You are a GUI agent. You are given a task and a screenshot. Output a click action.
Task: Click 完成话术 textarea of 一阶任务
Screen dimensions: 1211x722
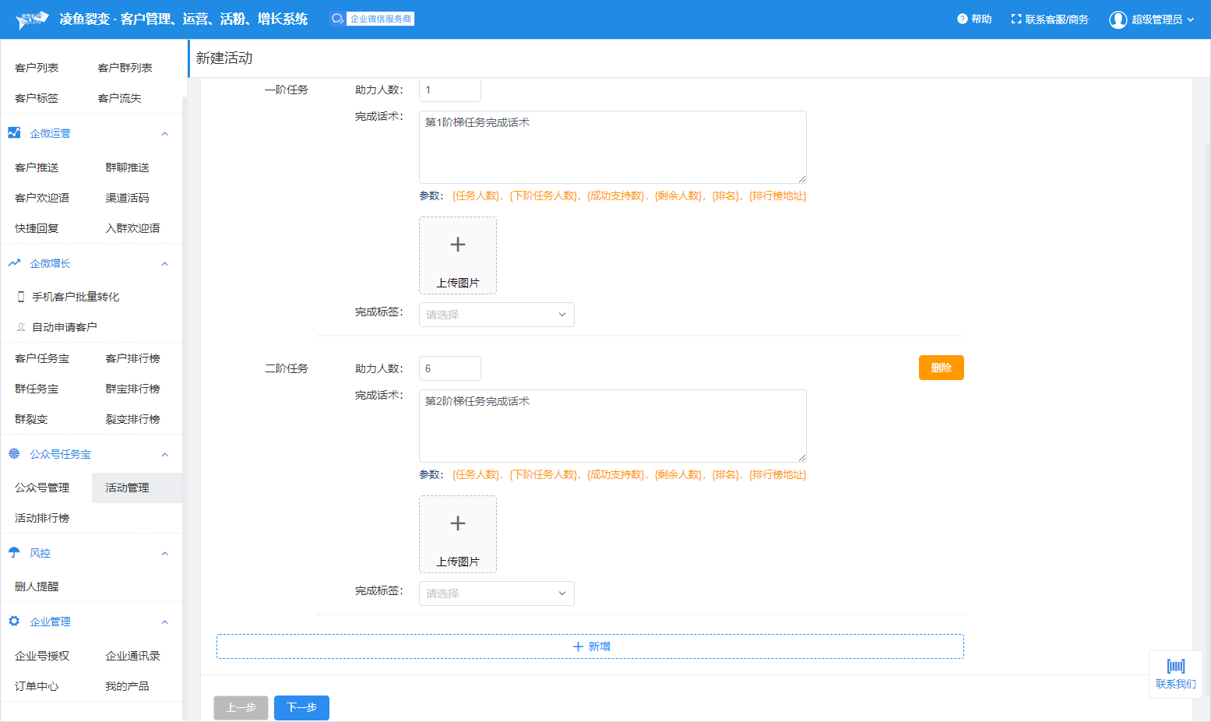point(612,147)
